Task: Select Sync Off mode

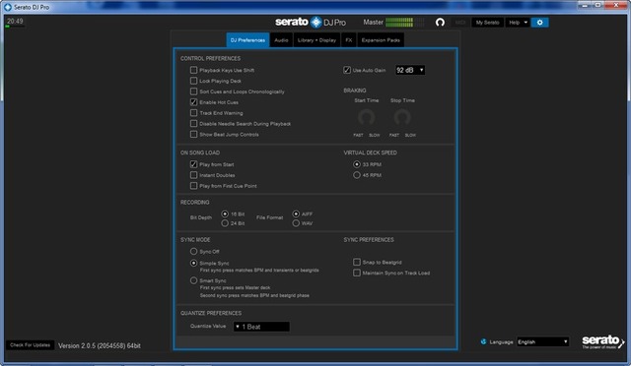Action: (193, 251)
